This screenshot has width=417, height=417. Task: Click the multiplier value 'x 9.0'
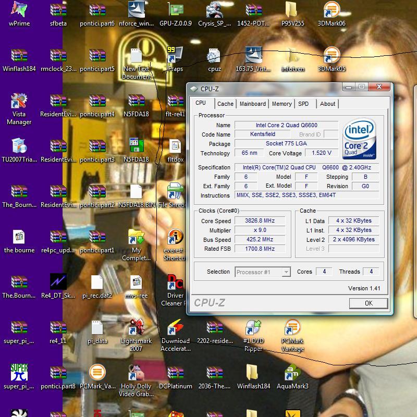pyautogui.click(x=260, y=230)
